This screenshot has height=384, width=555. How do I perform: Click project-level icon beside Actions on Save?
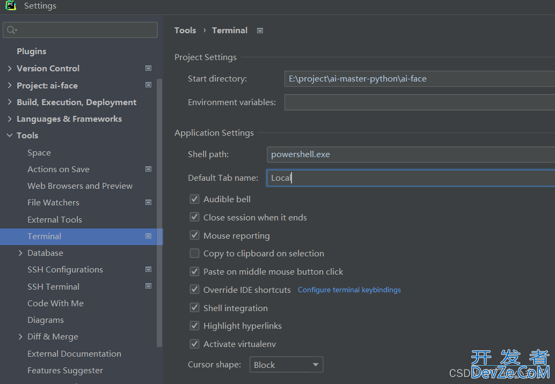[x=148, y=169]
